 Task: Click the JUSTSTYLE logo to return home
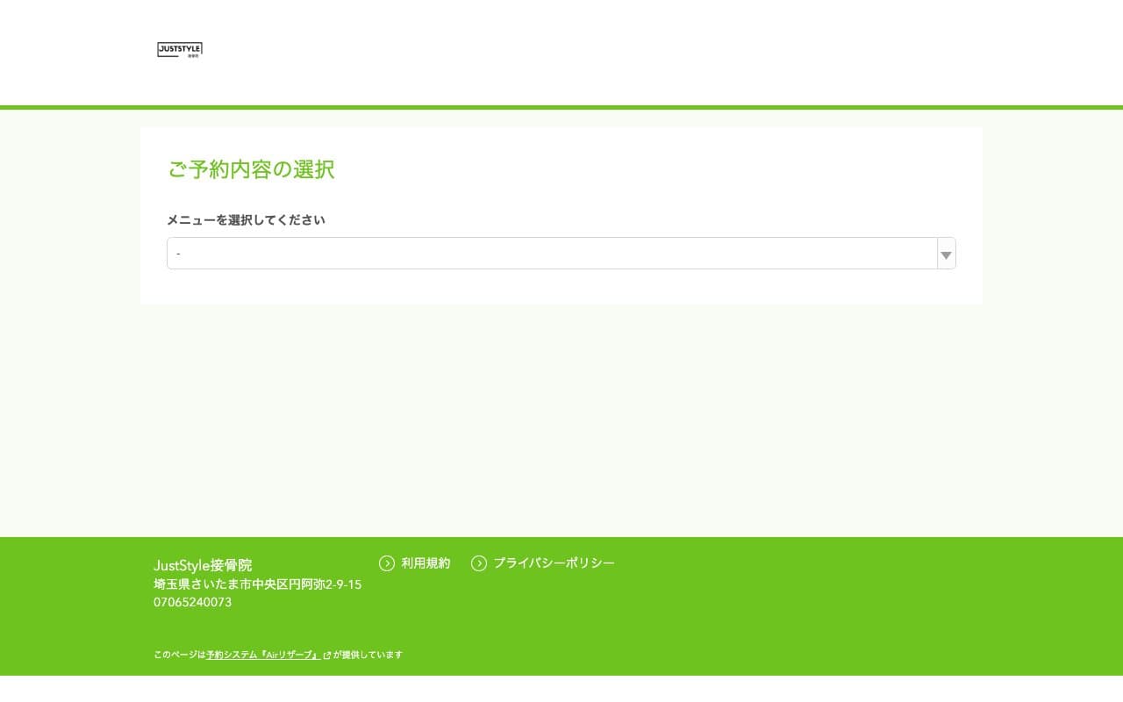point(180,50)
